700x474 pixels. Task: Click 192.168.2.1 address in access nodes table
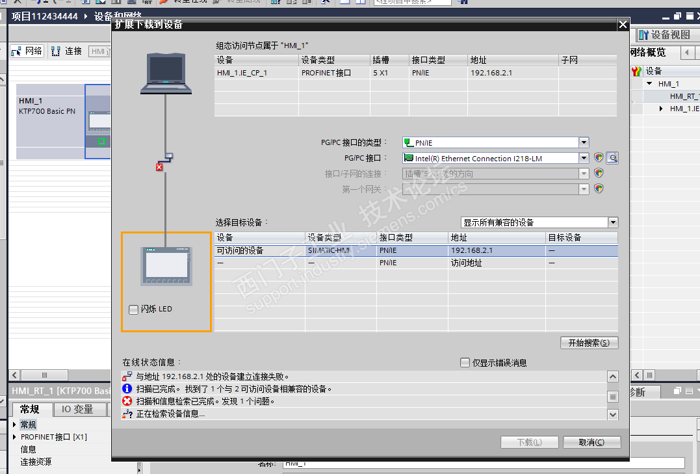click(491, 73)
